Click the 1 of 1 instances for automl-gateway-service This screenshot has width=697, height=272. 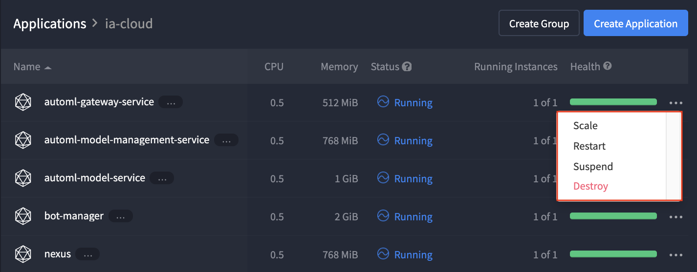coord(545,103)
